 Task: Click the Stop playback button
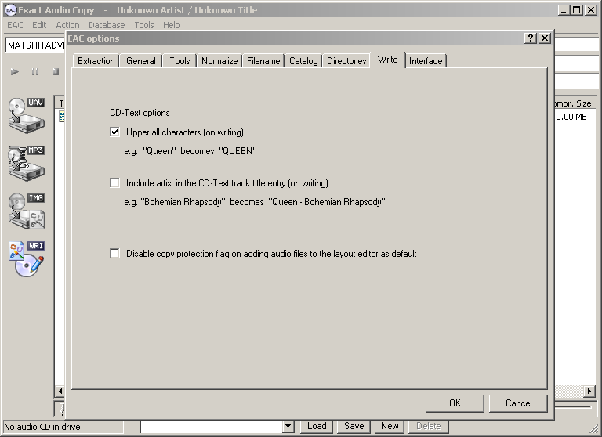56,72
